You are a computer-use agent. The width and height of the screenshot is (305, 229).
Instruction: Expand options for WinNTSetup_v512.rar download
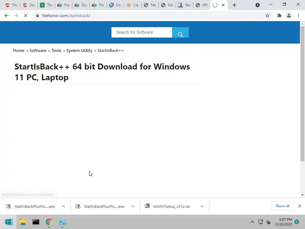202,206
